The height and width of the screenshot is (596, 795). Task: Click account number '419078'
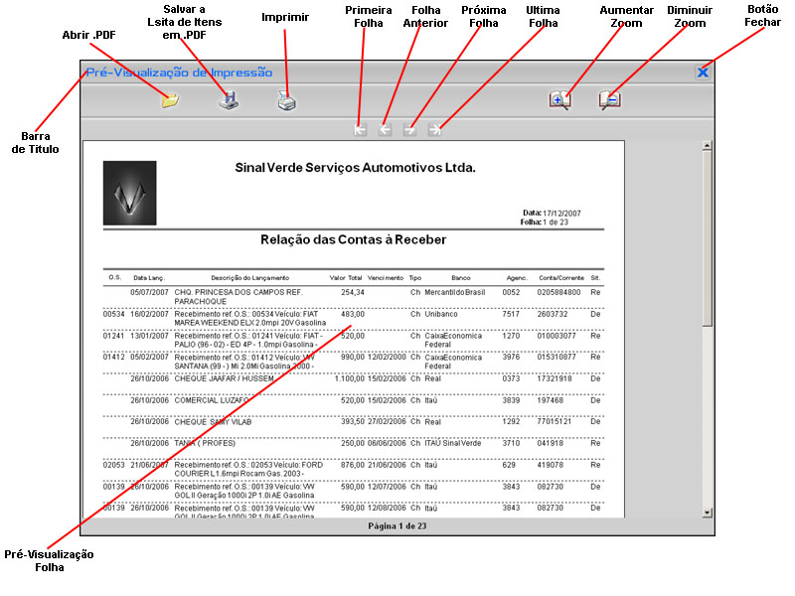(x=551, y=465)
